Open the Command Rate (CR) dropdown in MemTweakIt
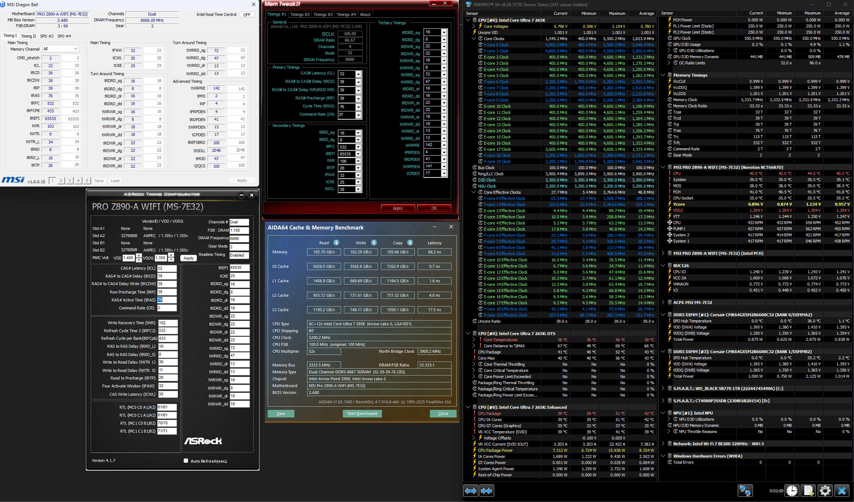 [358, 115]
